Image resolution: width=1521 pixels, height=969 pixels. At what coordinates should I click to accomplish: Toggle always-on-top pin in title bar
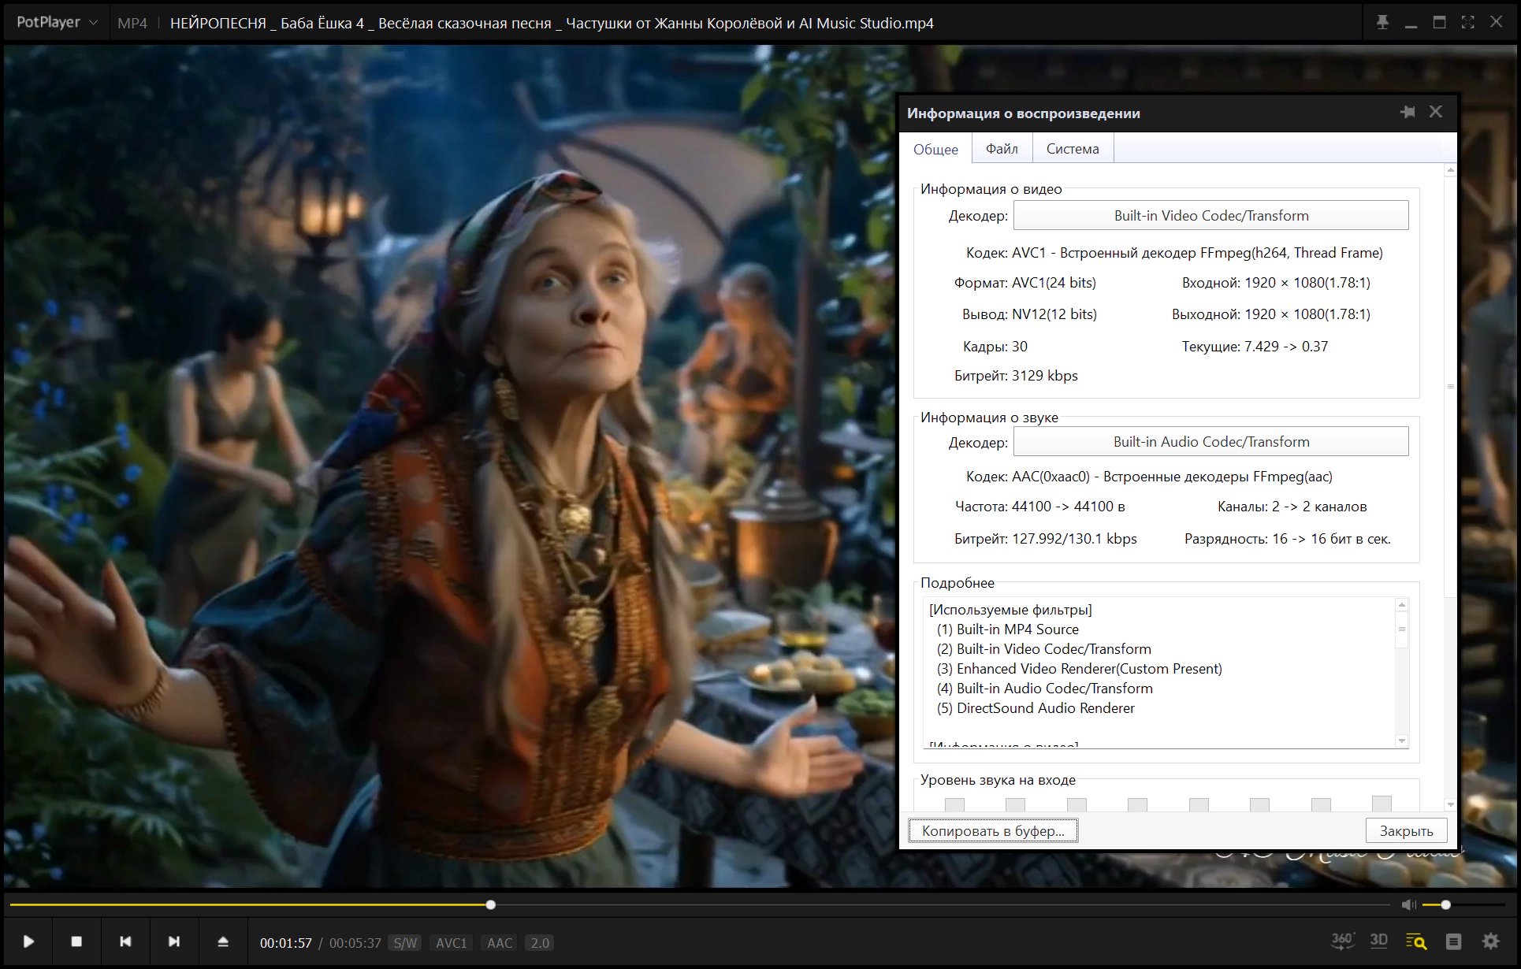(1382, 23)
